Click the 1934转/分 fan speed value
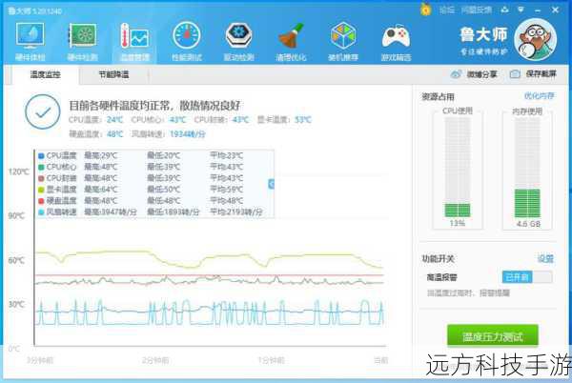 click(x=188, y=134)
